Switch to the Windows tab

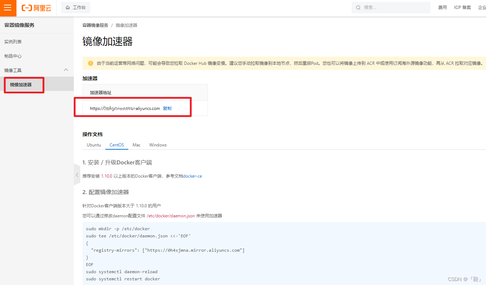pyautogui.click(x=158, y=145)
